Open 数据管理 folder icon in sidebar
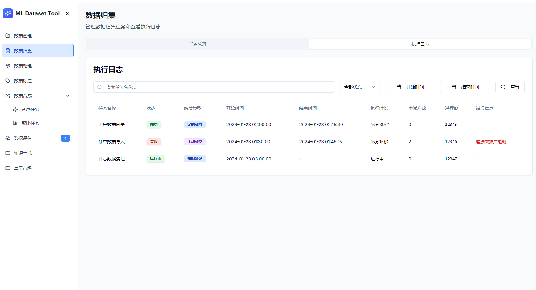The width and height of the screenshot is (536, 290). (8, 36)
